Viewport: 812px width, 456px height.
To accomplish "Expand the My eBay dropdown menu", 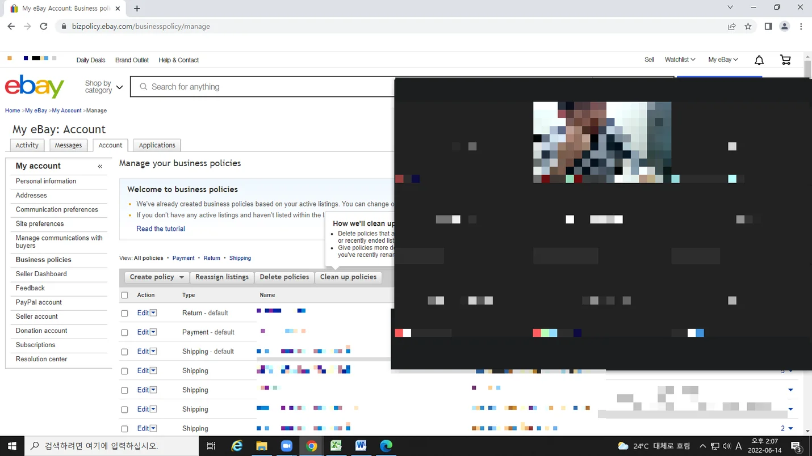I will 723,60.
